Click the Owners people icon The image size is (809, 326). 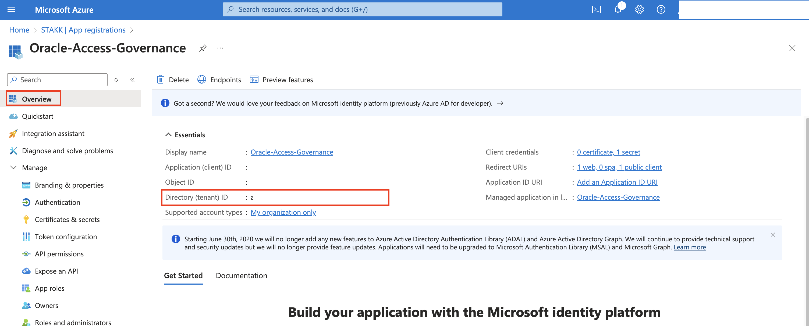click(26, 305)
